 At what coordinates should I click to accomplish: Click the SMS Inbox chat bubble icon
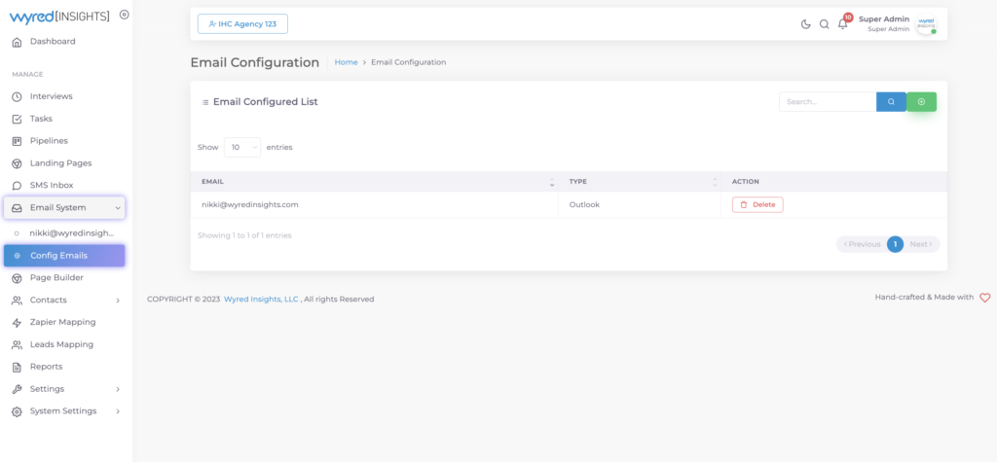(x=18, y=186)
